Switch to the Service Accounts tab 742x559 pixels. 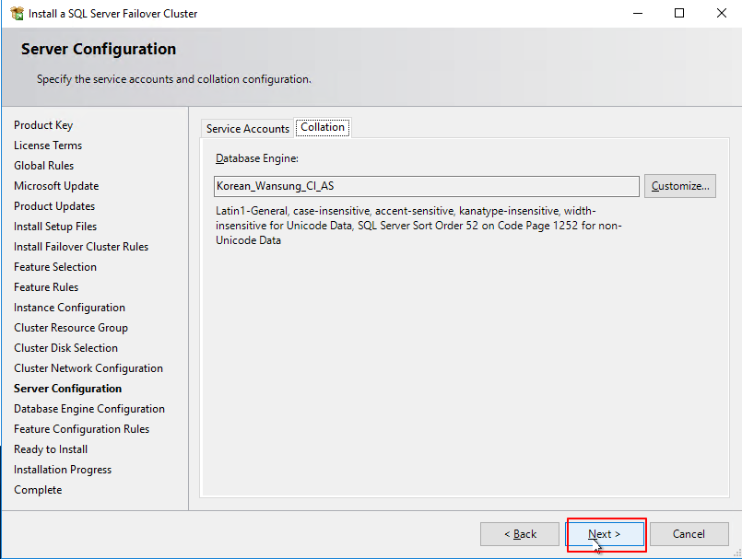[247, 129]
